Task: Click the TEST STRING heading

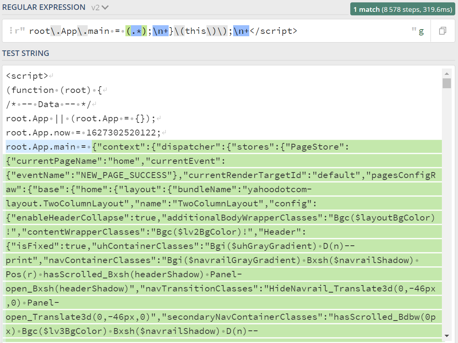Action: coord(26,53)
